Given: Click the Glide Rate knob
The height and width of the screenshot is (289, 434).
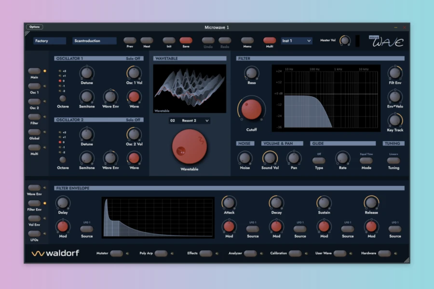Looking at the screenshot, I should 342,158.
